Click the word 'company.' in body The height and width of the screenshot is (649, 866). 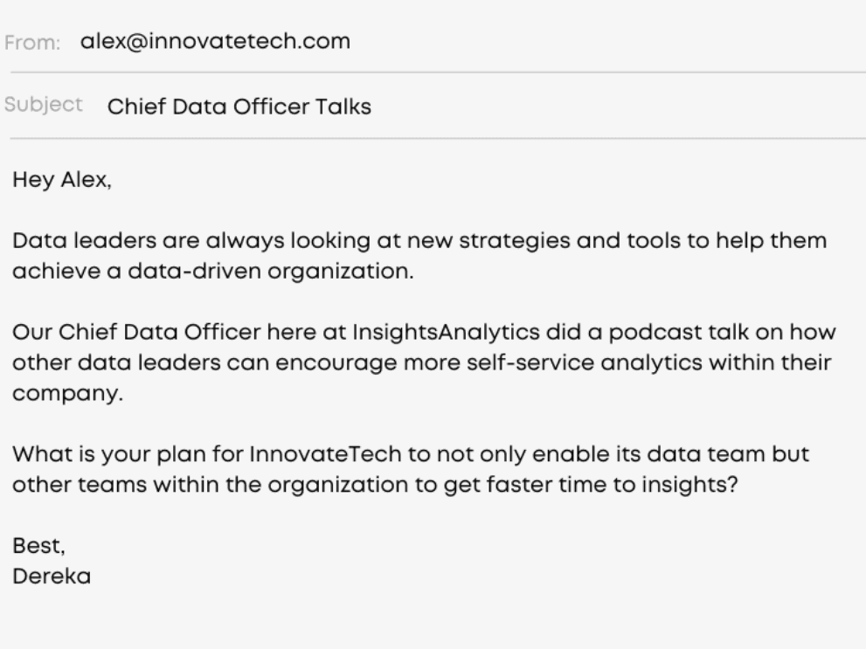pos(67,393)
